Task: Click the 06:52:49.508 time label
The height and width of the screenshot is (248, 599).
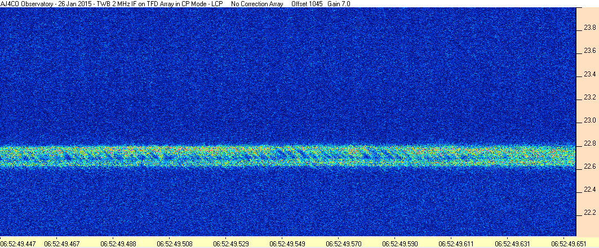Action: coord(175,244)
